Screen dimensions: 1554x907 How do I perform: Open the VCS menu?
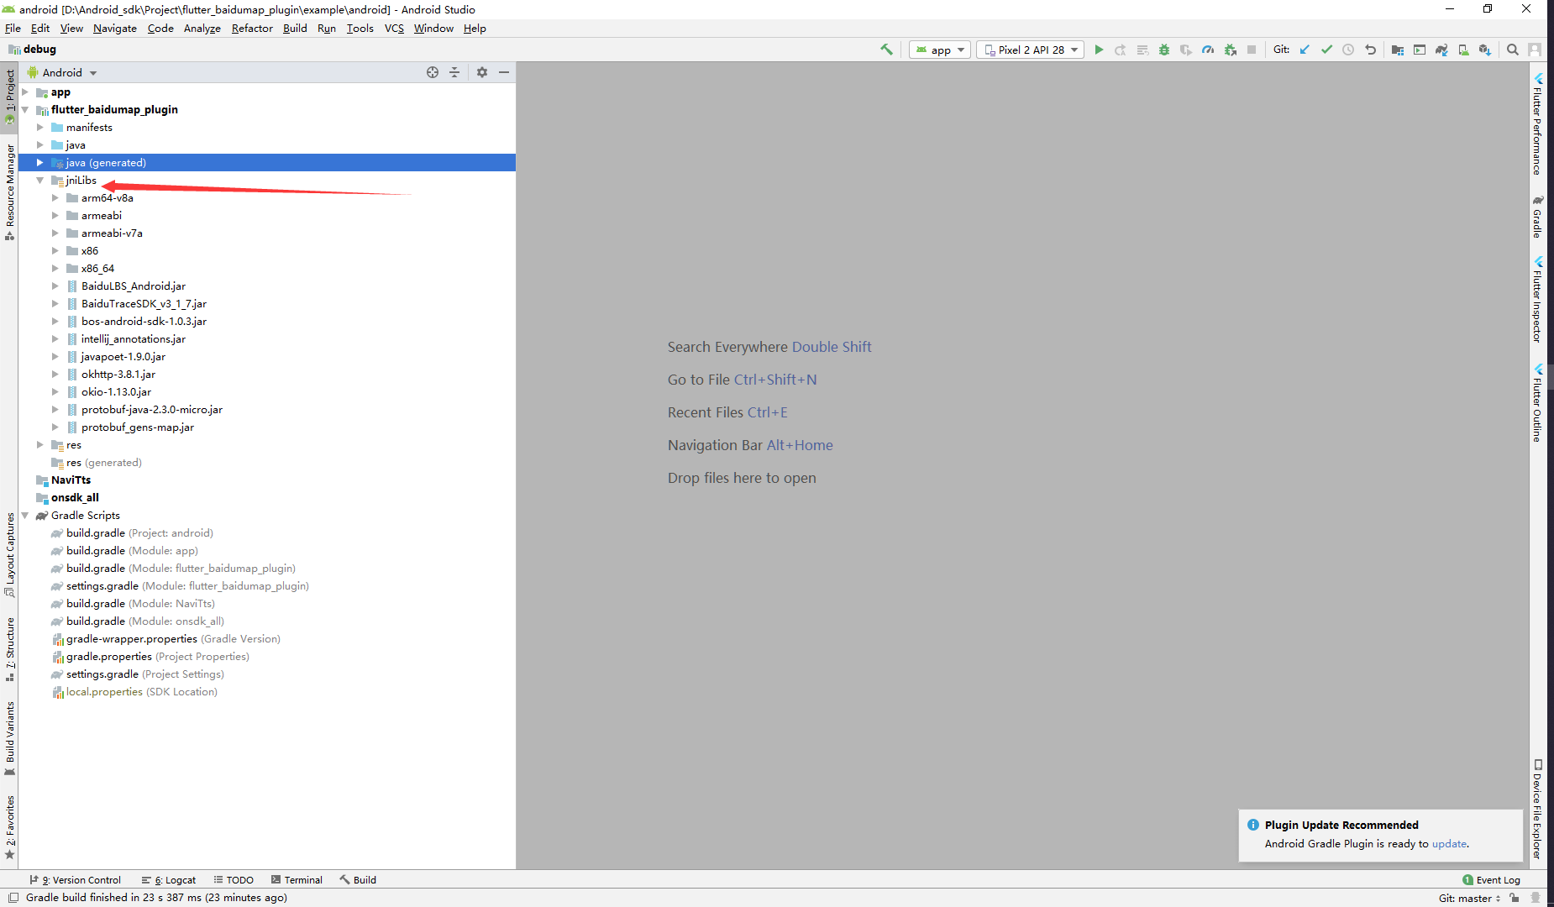[x=394, y=28]
